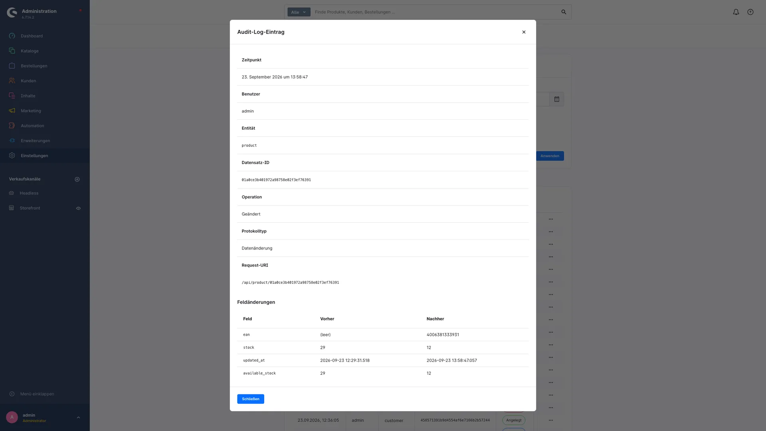766x431 pixels.
Task: Click the Automation sidebar icon
Action: (x=12, y=125)
